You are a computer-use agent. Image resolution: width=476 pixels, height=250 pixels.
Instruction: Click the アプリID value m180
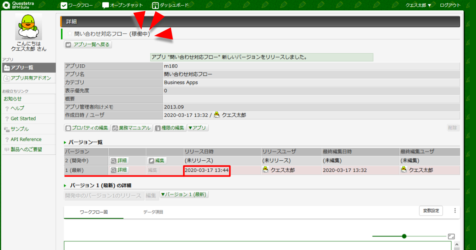click(171, 66)
